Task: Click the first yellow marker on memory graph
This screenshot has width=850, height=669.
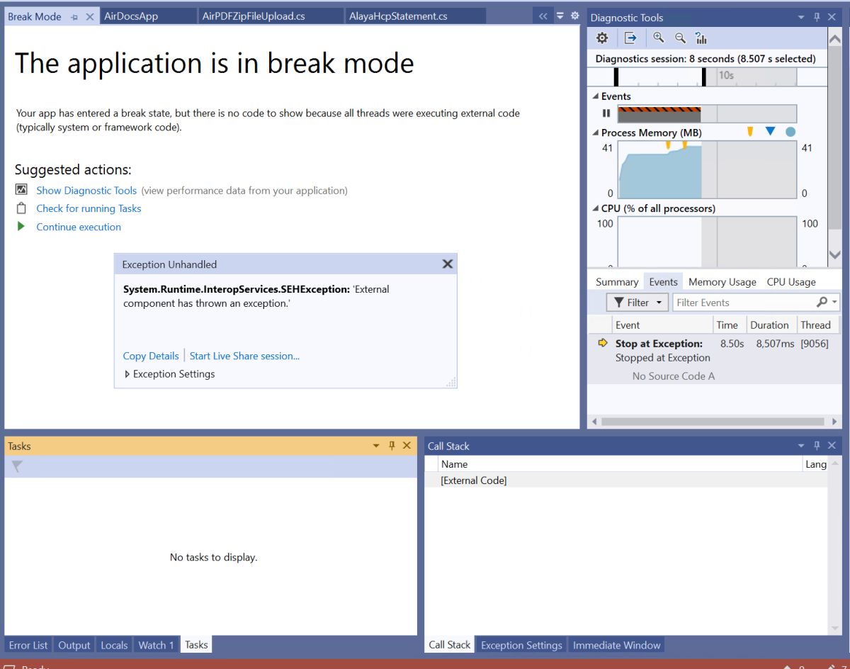Action: (x=668, y=145)
